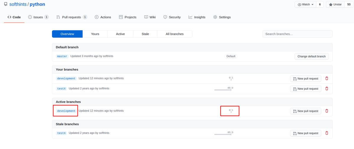Viewport: 354px width, 149px height.
Task: Open the Insights tab
Action: pyautogui.click(x=197, y=17)
